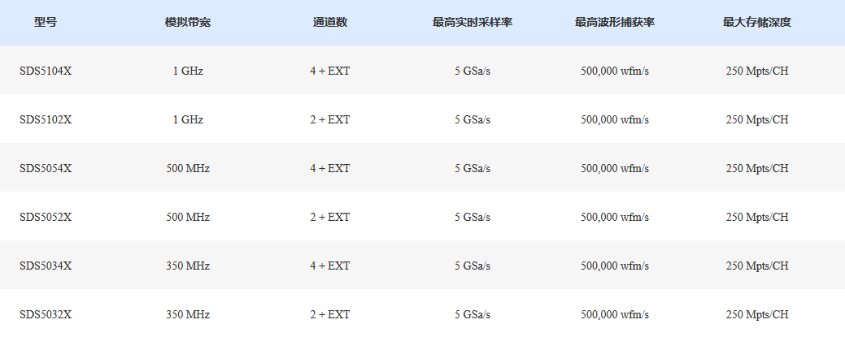Image resolution: width=845 pixels, height=337 pixels.
Task: Click the 型号 column header
Action: point(46,23)
